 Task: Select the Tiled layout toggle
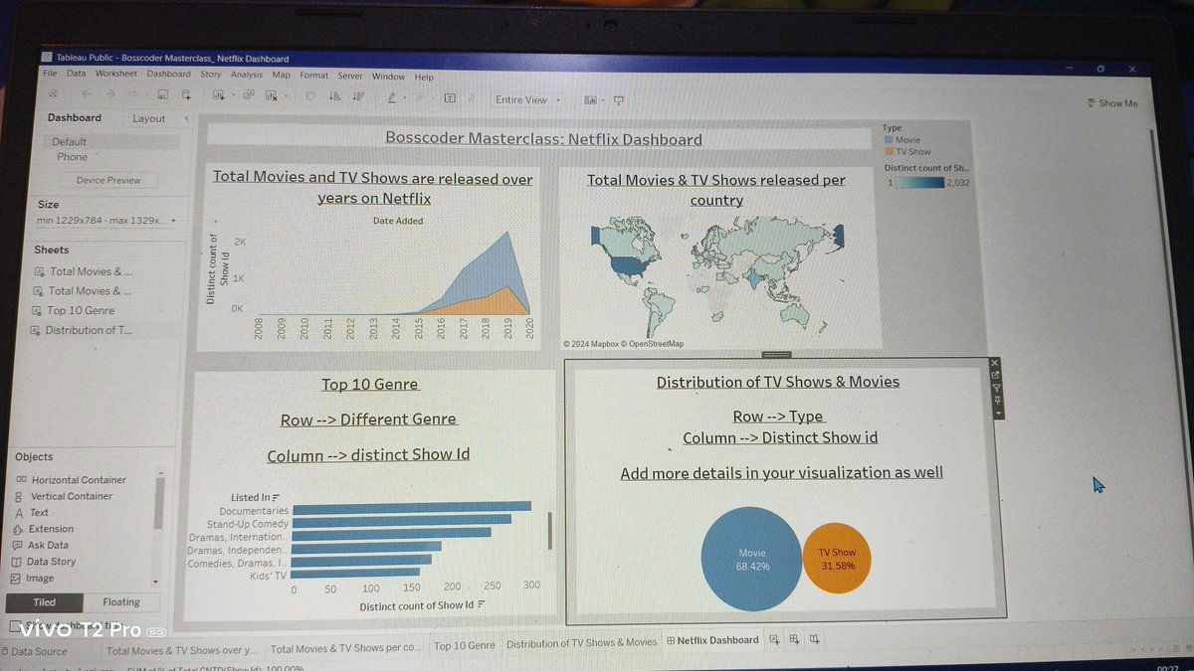[44, 602]
